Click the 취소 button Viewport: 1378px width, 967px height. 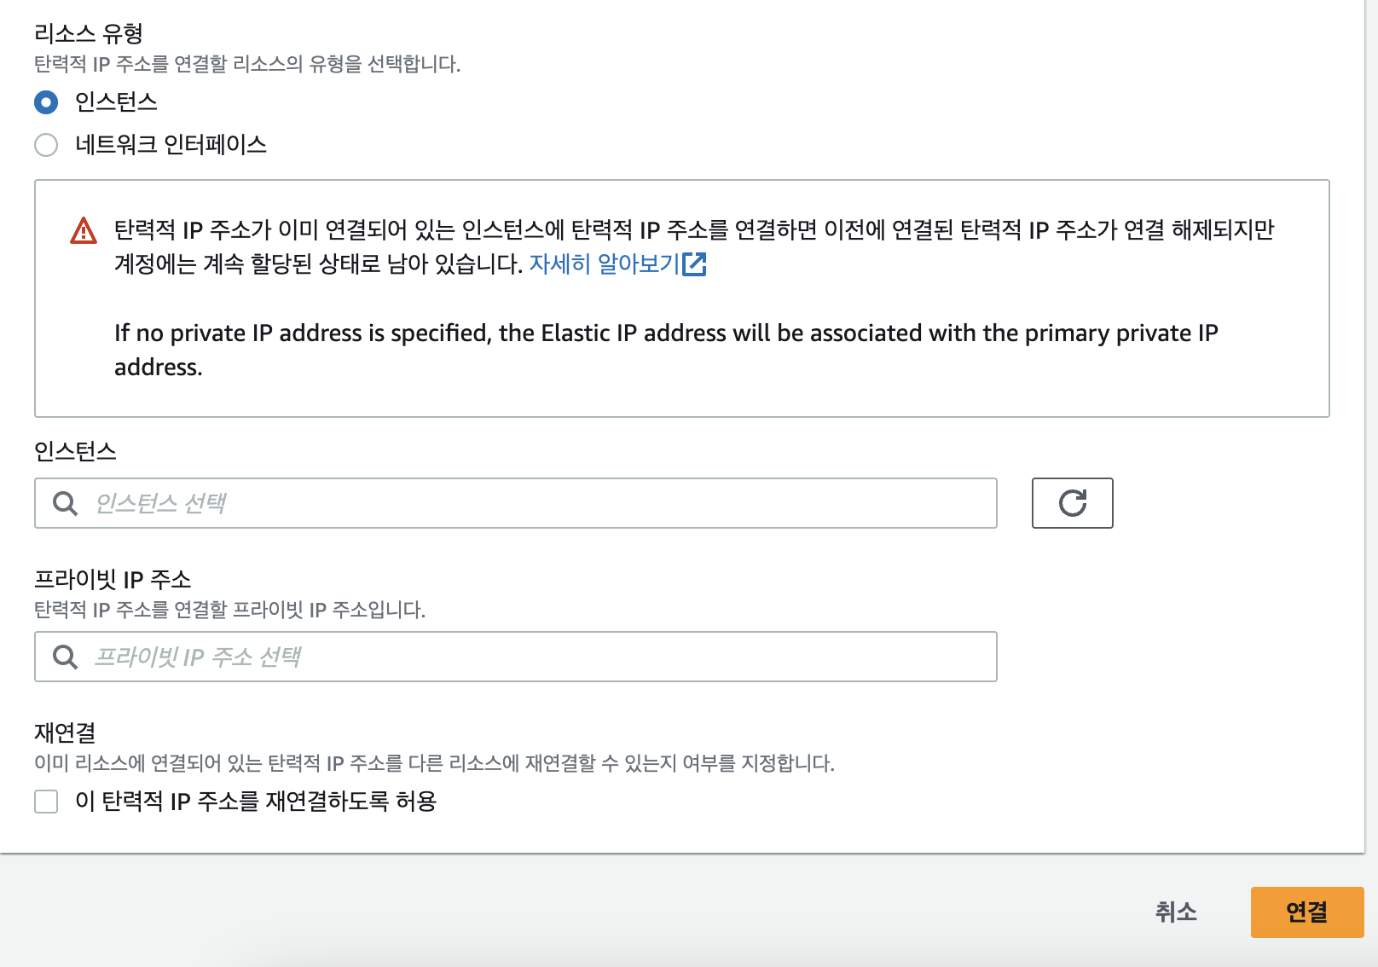coord(1176,912)
